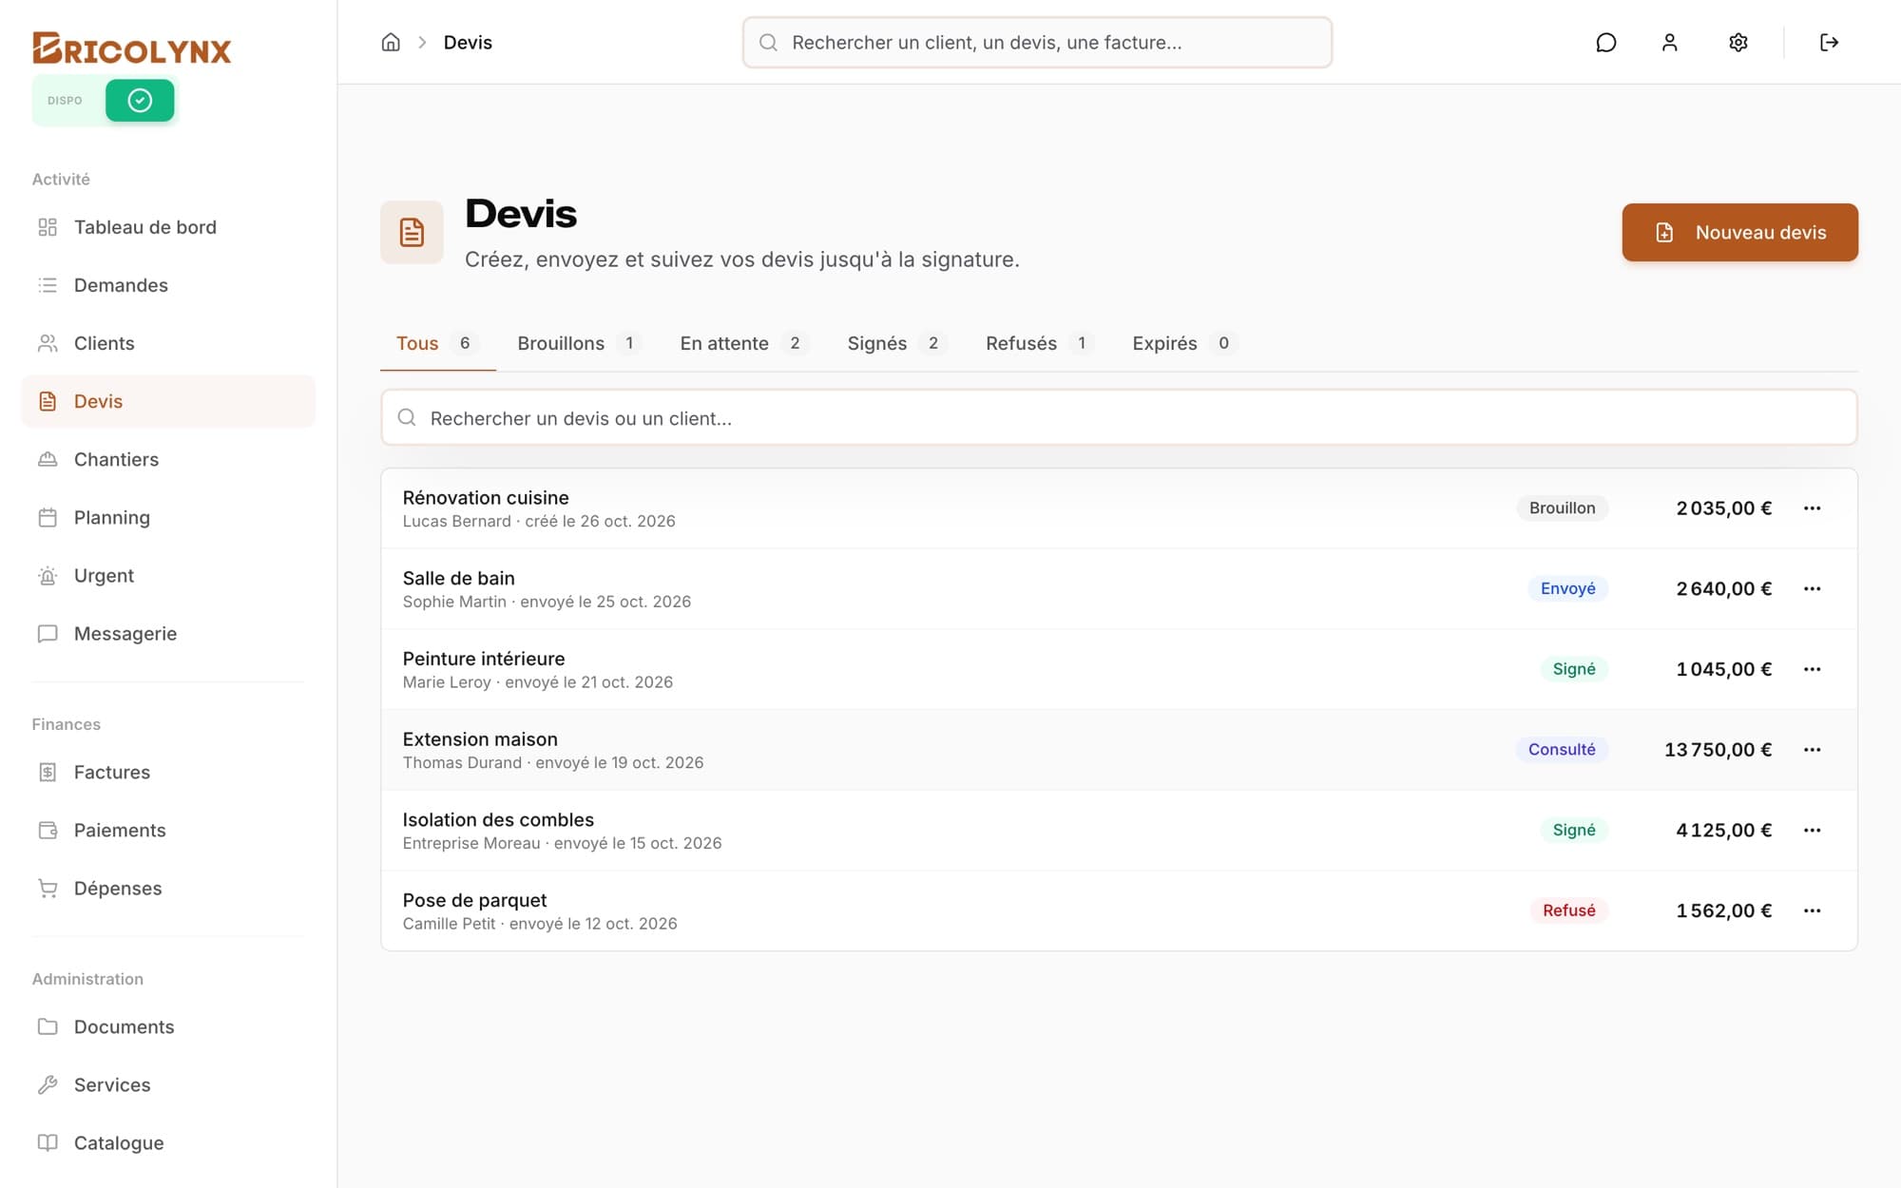
Task: Open options menu for Salle de bain
Action: 1812,589
